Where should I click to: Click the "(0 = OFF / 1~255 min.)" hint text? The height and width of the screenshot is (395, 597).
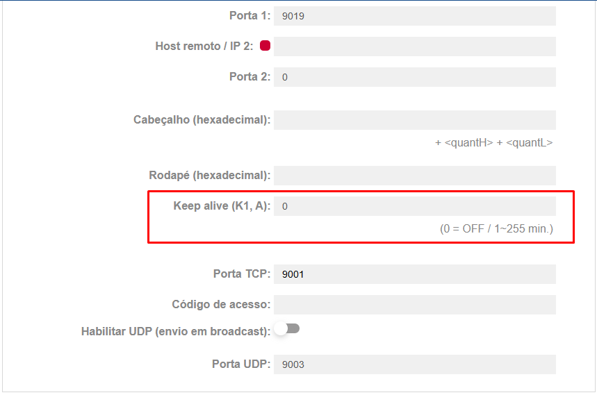click(x=496, y=228)
